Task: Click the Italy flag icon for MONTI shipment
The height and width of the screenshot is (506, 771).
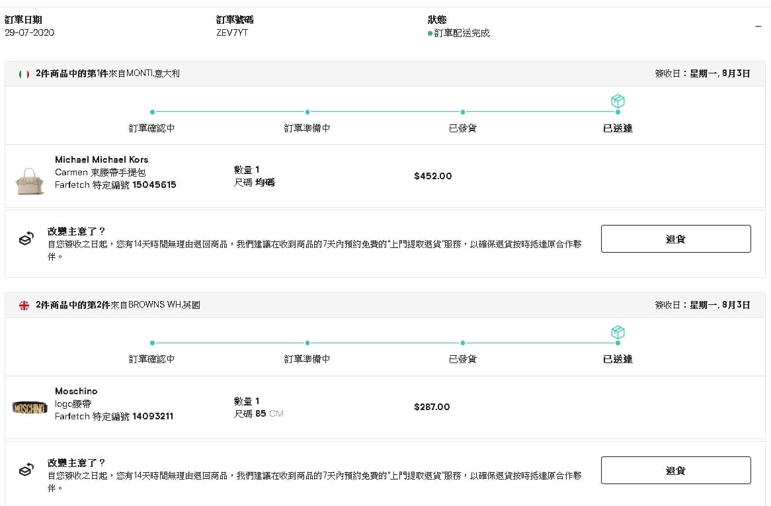Action: [x=24, y=74]
